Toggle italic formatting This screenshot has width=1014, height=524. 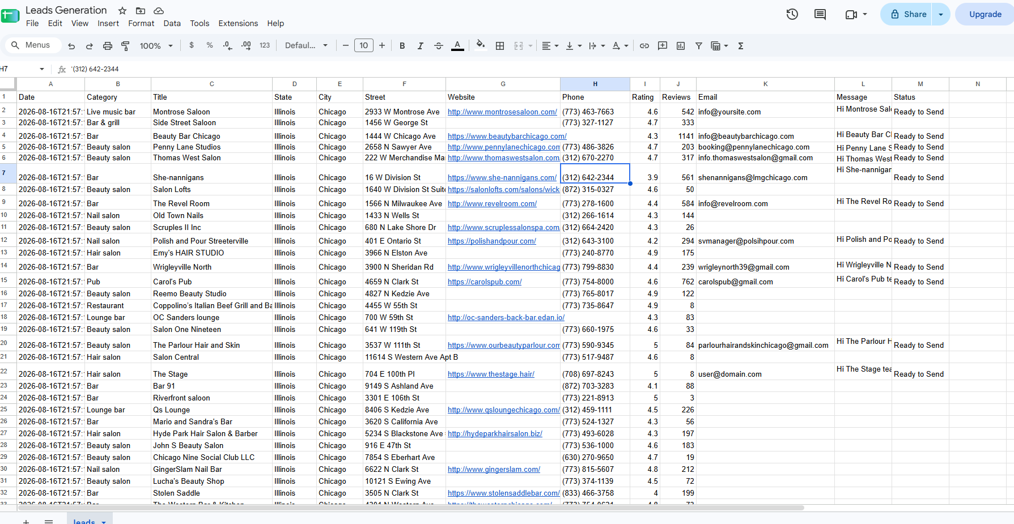point(421,46)
